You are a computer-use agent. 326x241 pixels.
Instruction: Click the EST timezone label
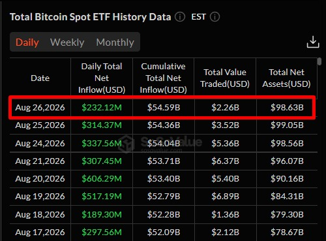[198, 17]
